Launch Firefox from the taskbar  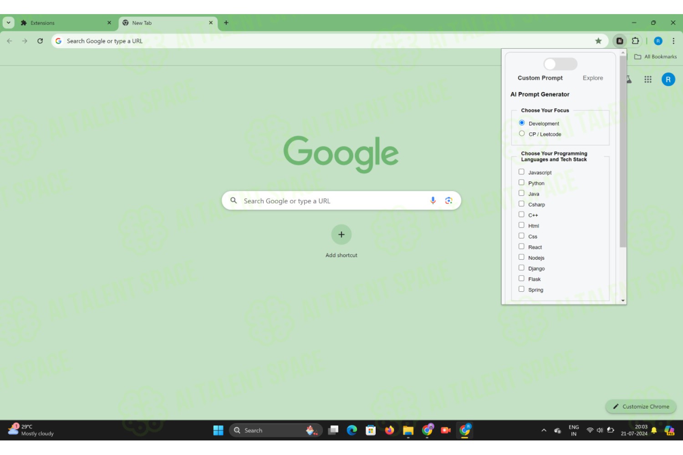pyautogui.click(x=389, y=430)
